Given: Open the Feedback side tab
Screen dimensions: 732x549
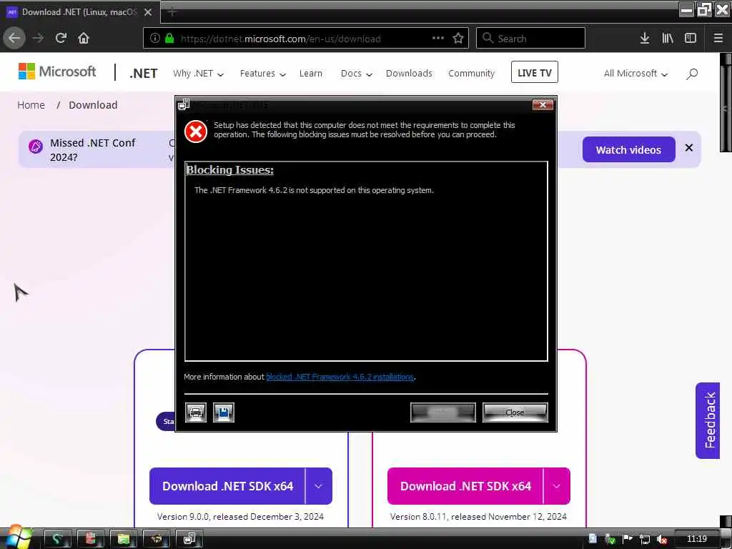Looking at the screenshot, I should [x=708, y=420].
